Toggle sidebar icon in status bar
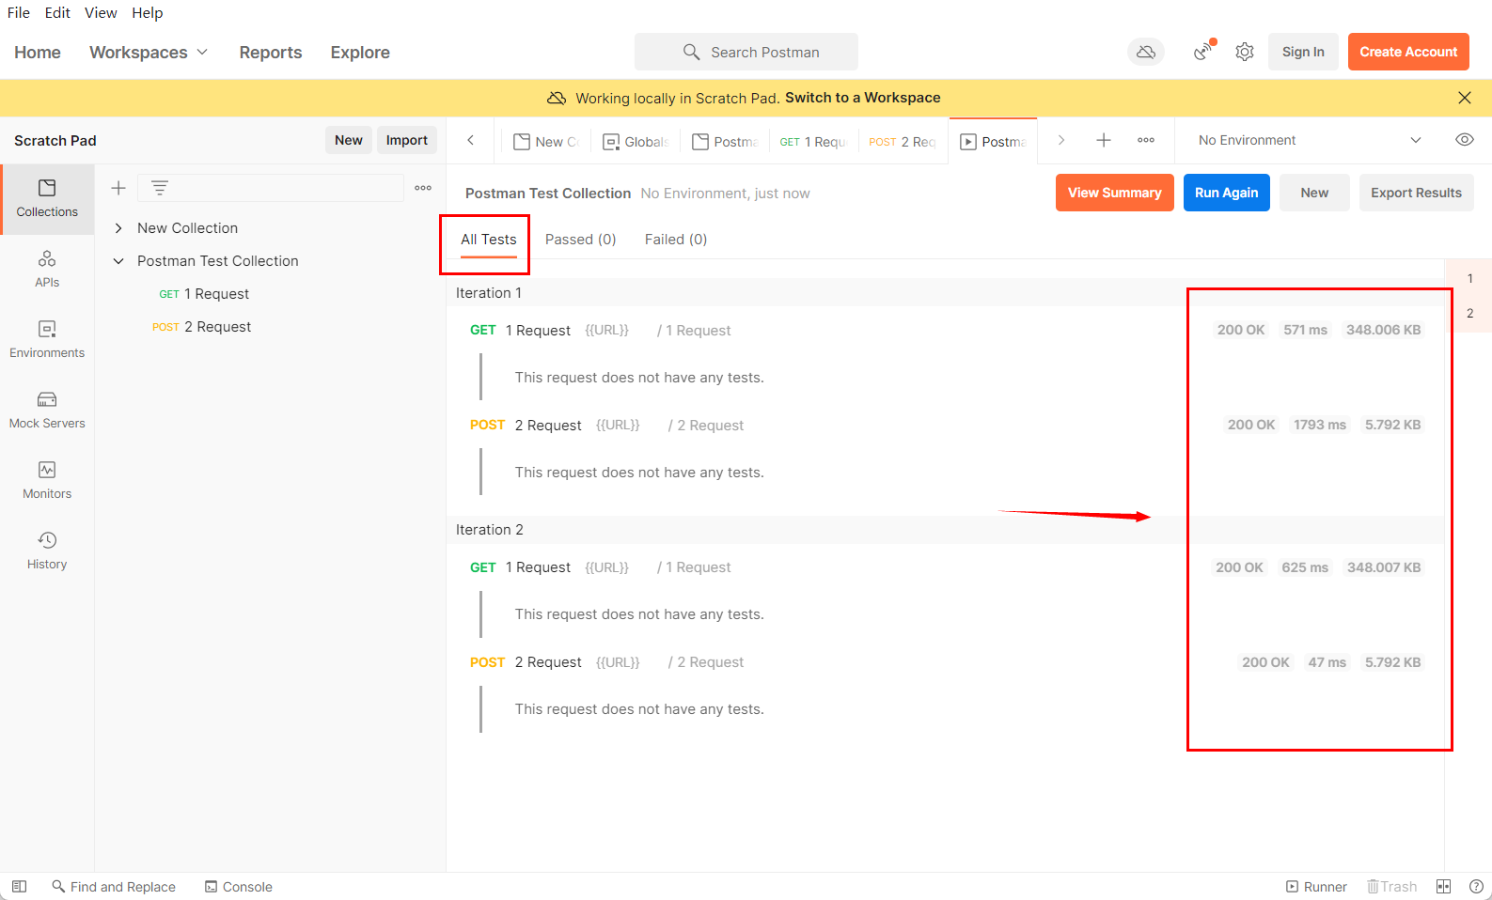Viewport: 1492px width, 900px height. (x=19, y=886)
